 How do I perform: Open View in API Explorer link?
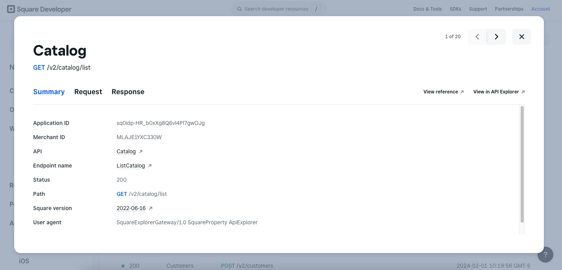click(x=499, y=92)
